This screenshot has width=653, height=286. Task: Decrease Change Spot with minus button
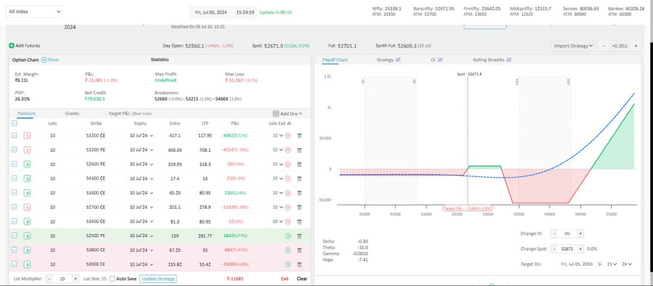(554, 248)
